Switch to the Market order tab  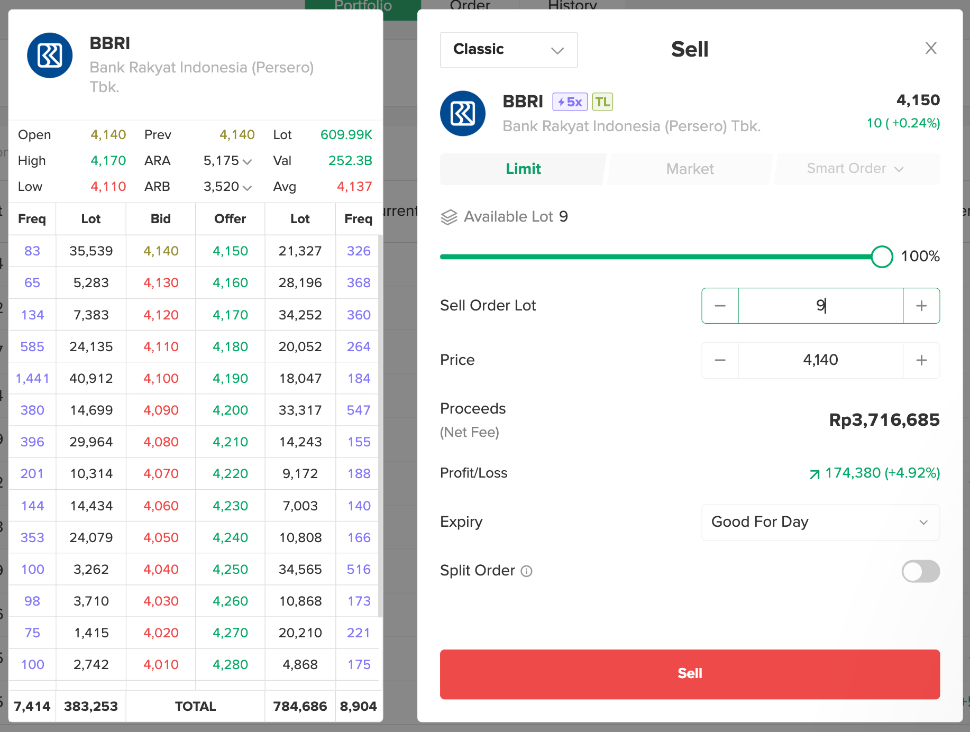[x=690, y=169]
